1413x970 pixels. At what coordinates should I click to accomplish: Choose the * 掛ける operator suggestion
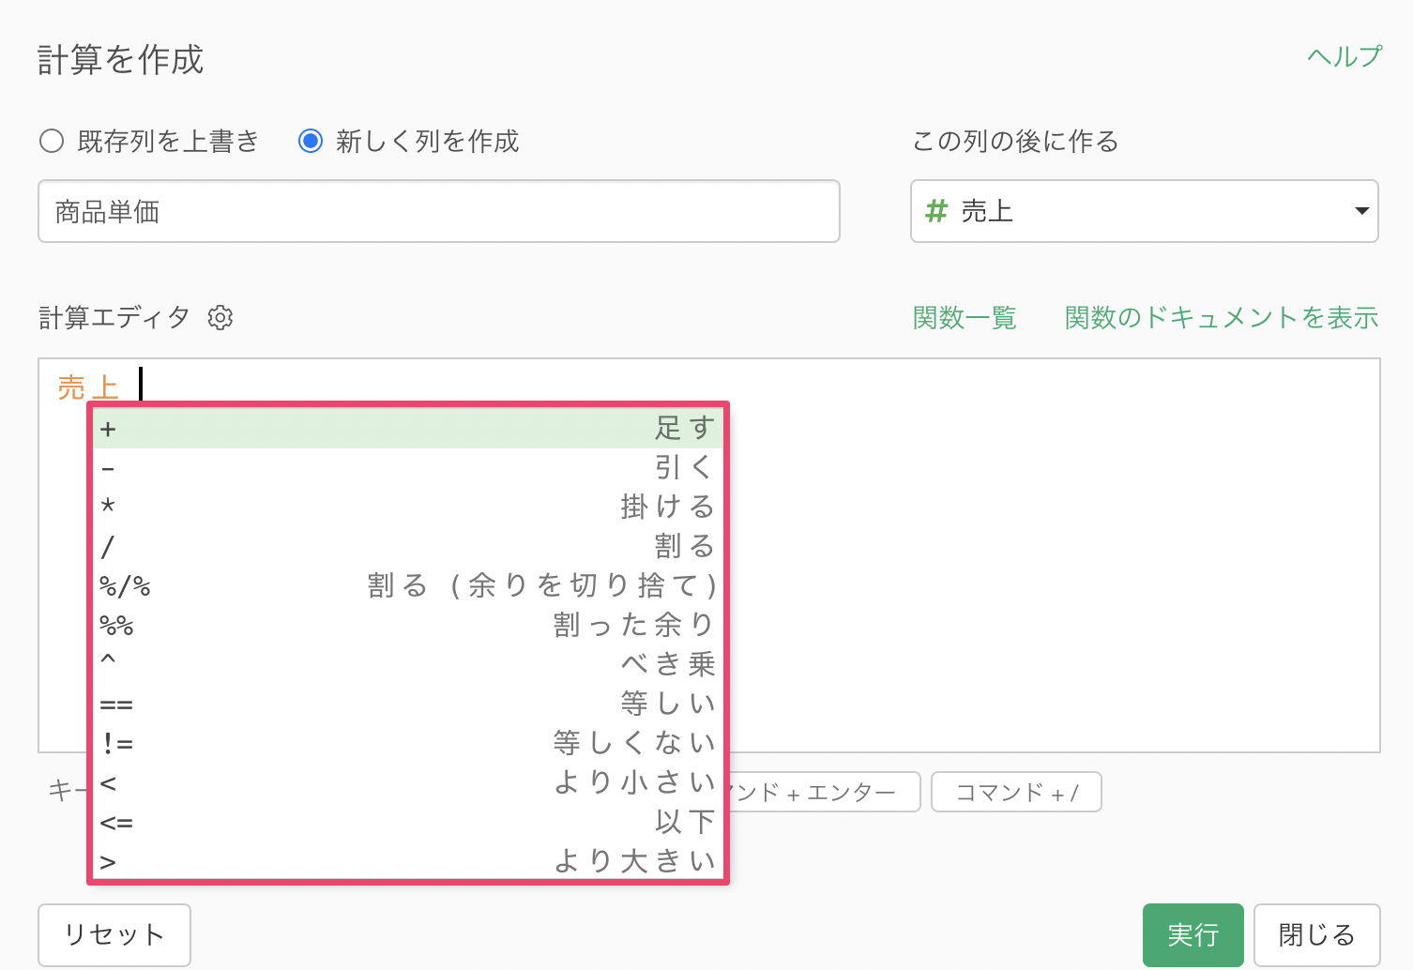(408, 507)
